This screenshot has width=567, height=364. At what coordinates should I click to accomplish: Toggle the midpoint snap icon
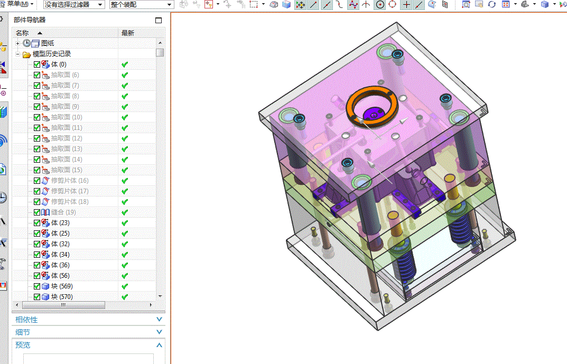coord(327,5)
